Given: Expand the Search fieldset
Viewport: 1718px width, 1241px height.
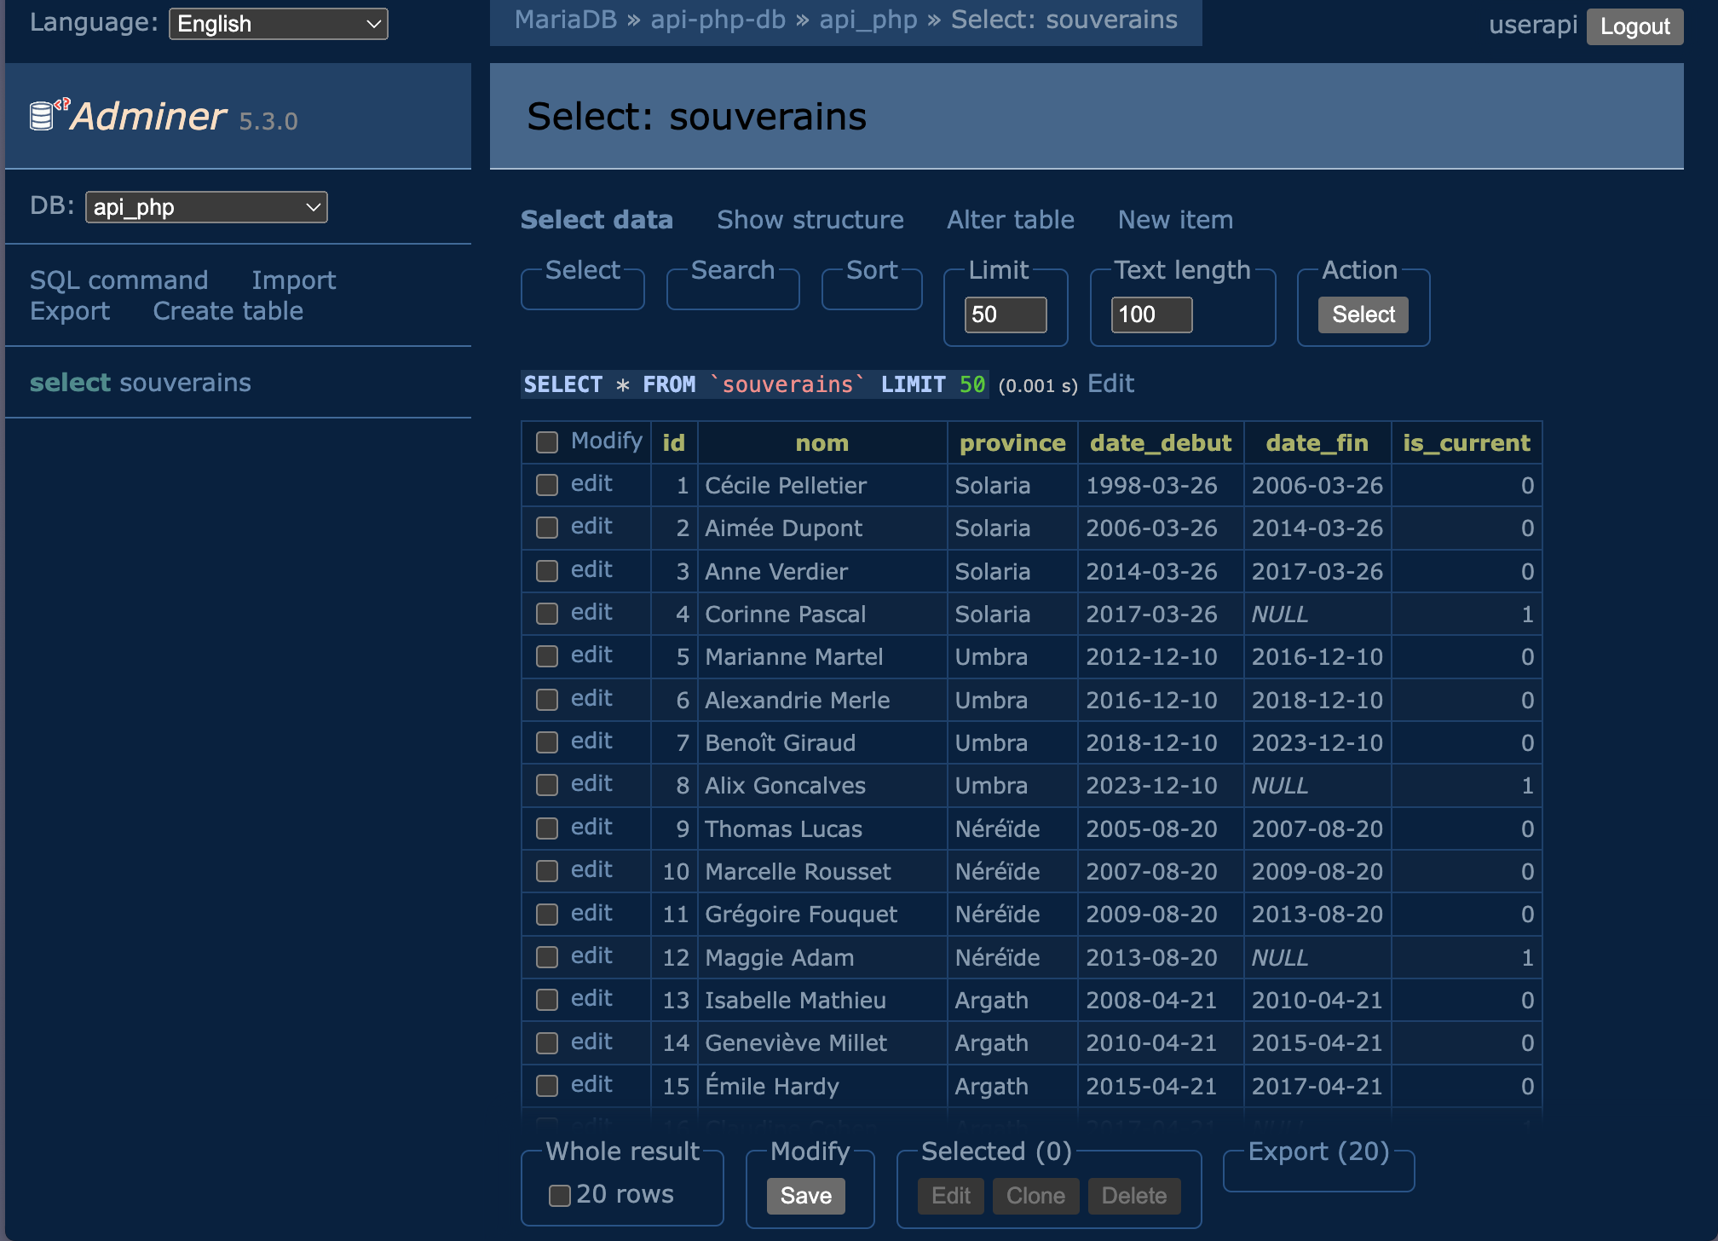Looking at the screenshot, I should point(732,271).
